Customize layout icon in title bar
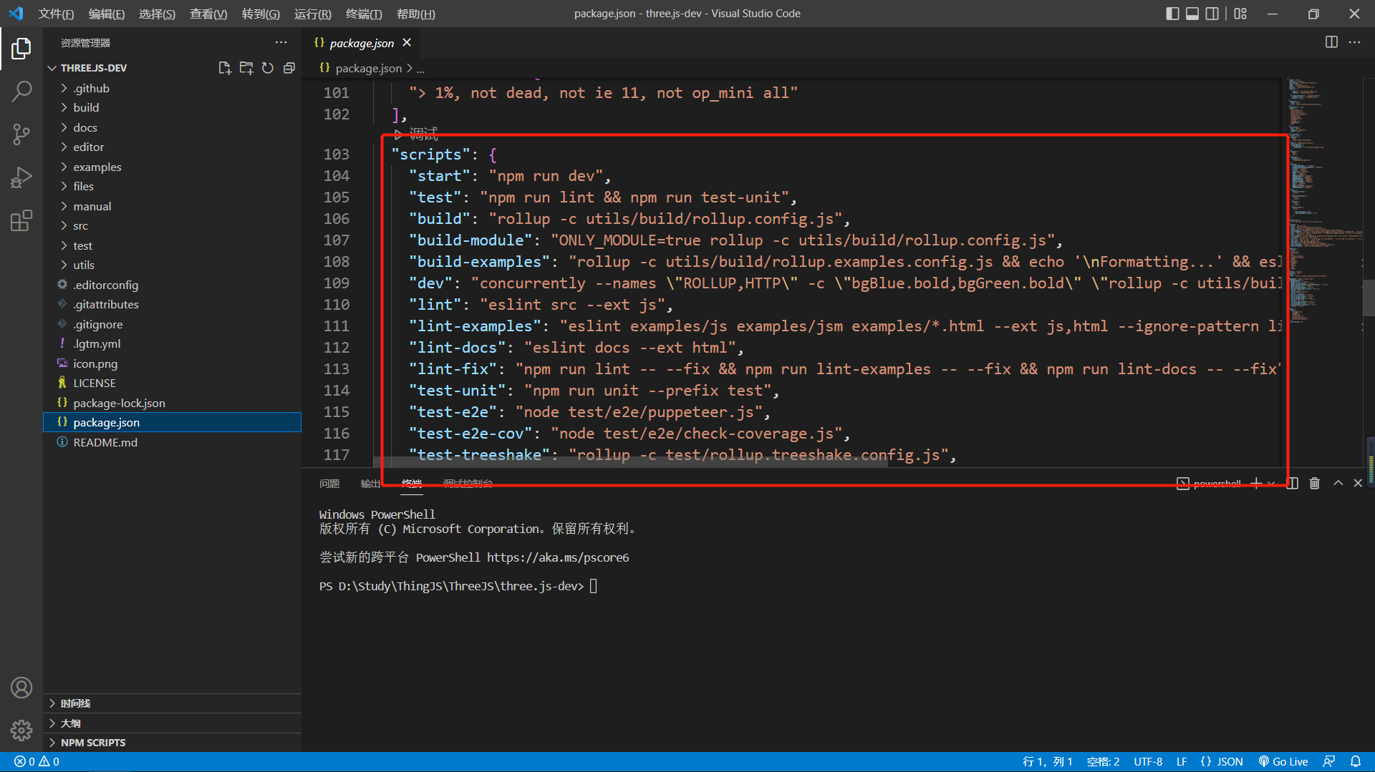This screenshot has height=772, width=1375. 1240,14
